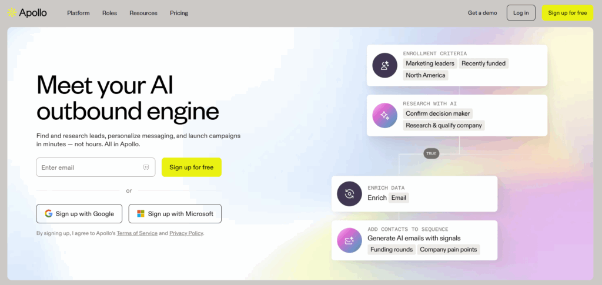Open the Privacy Policy link
This screenshot has height=285, width=602.
coord(186,233)
